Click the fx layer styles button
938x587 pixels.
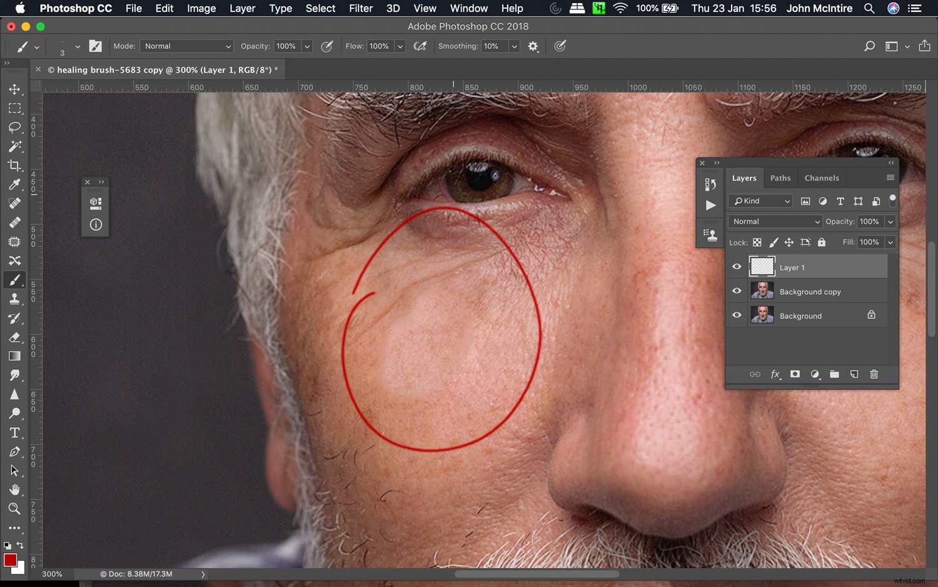point(775,374)
